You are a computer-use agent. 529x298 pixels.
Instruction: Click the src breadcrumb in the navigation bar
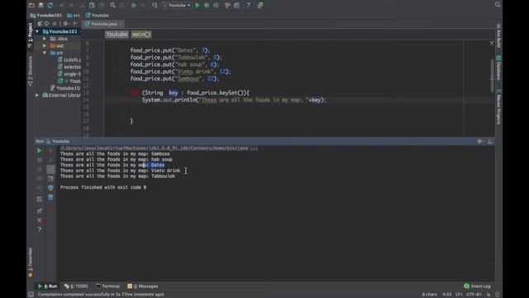tap(74, 15)
